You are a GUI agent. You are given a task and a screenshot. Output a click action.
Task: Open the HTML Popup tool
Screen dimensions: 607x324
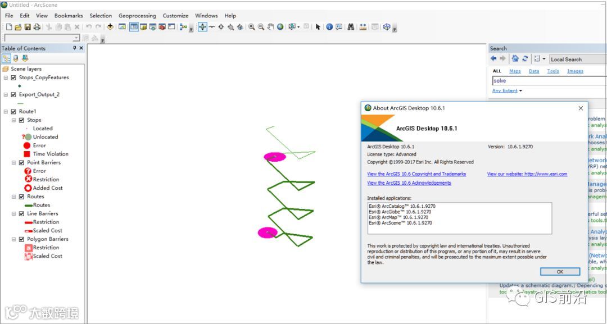pos(339,27)
